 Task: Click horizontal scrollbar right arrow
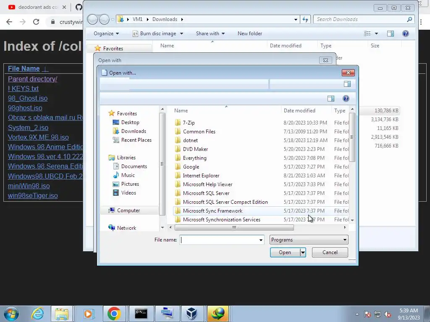[x=345, y=227]
